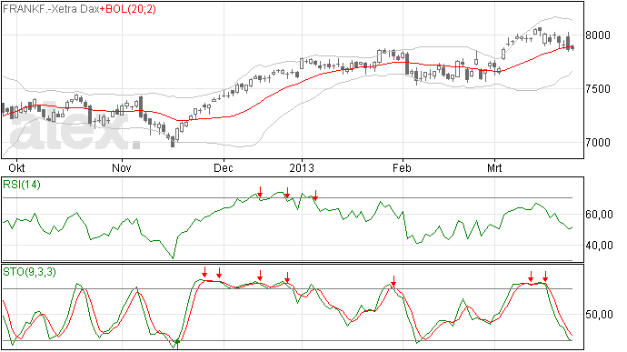The image size is (627, 352).
Task: Select the 60,00 RSI scale value
Action: pos(599,215)
